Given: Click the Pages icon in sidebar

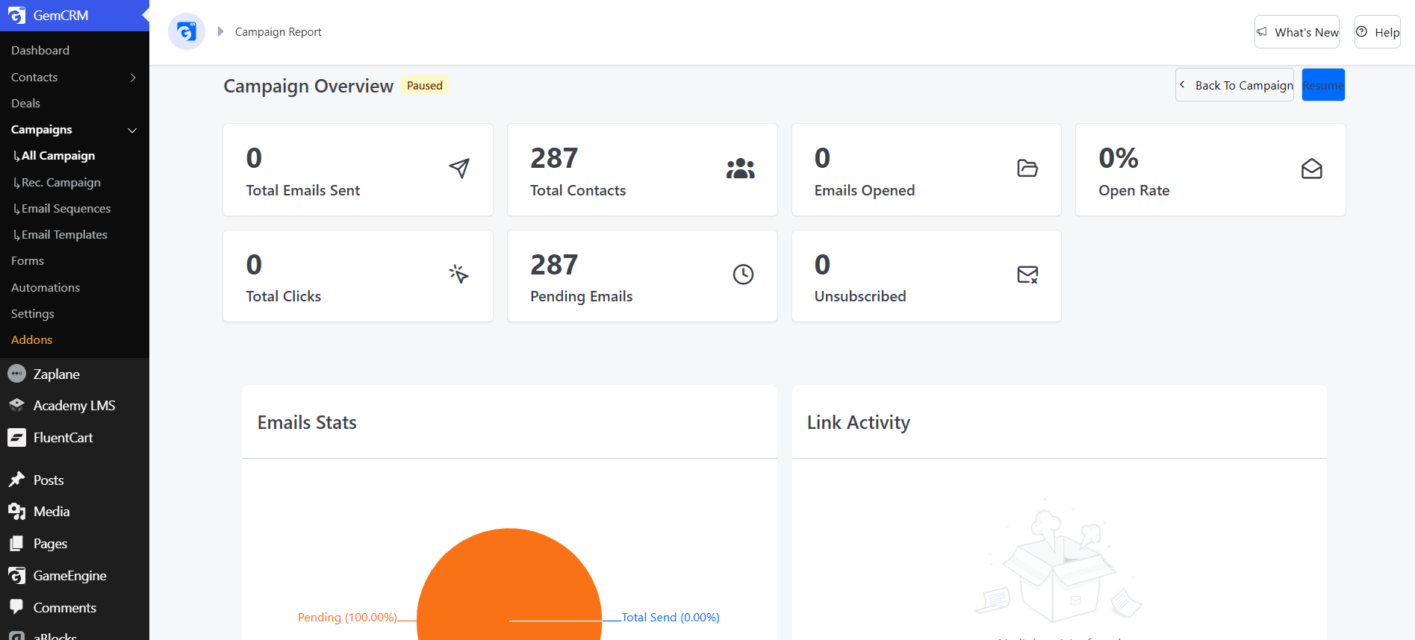Looking at the screenshot, I should click(x=16, y=543).
